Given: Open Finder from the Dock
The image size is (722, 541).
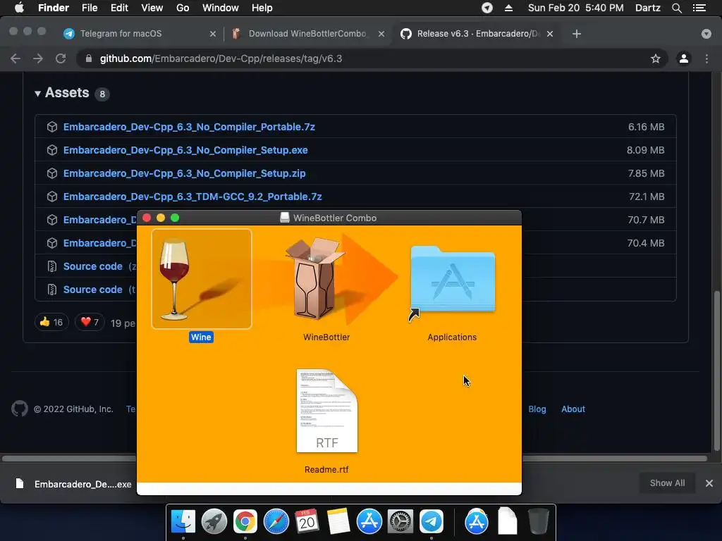Looking at the screenshot, I should [x=183, y=522].
